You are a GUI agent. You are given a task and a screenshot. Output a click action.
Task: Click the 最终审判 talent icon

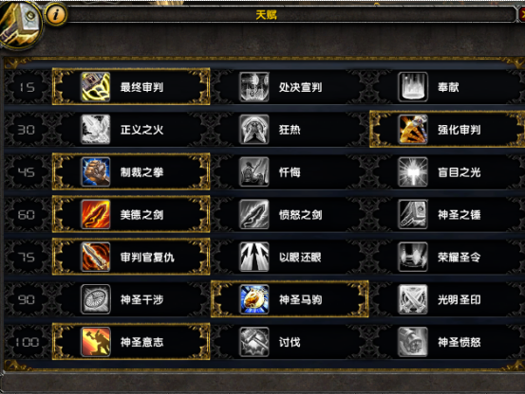click(96, 87)
